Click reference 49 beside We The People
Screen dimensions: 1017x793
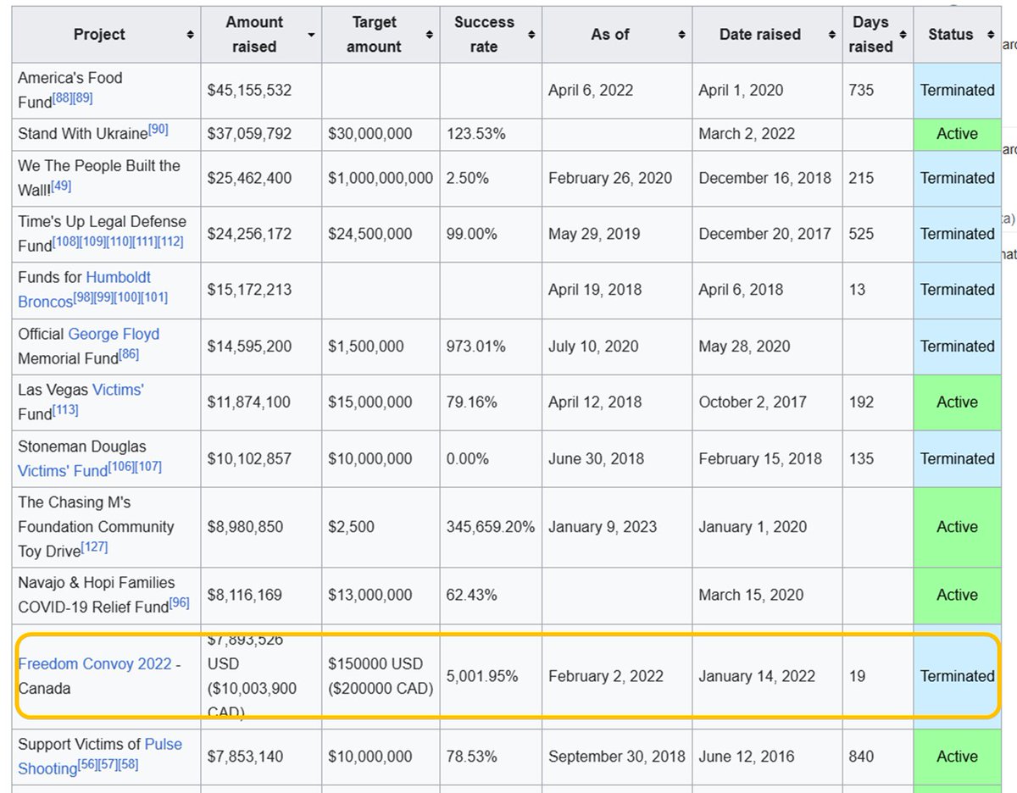coord(61,186)
